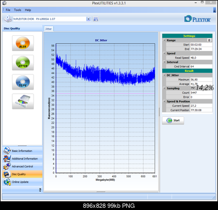The image size is (218, 210).
Task: Collapse the Sampling result group
Action: tap(164, 88)
